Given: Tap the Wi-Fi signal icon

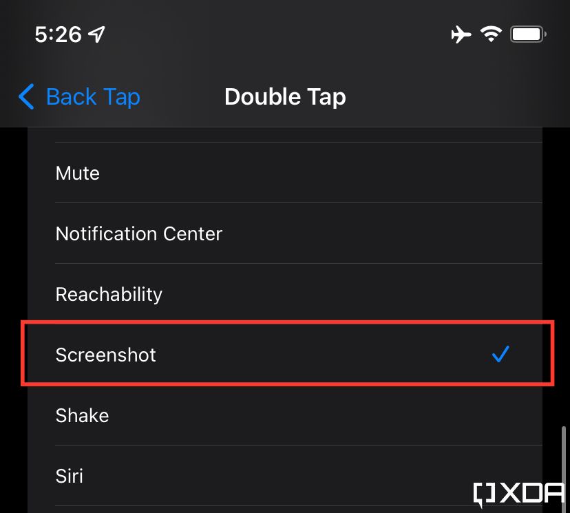Looking at the screenshot, I should [490, 33].
